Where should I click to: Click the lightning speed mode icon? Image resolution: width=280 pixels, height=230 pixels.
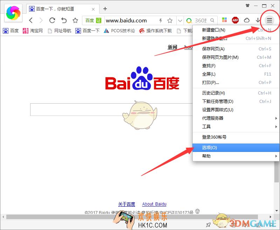tap(161, 21)
